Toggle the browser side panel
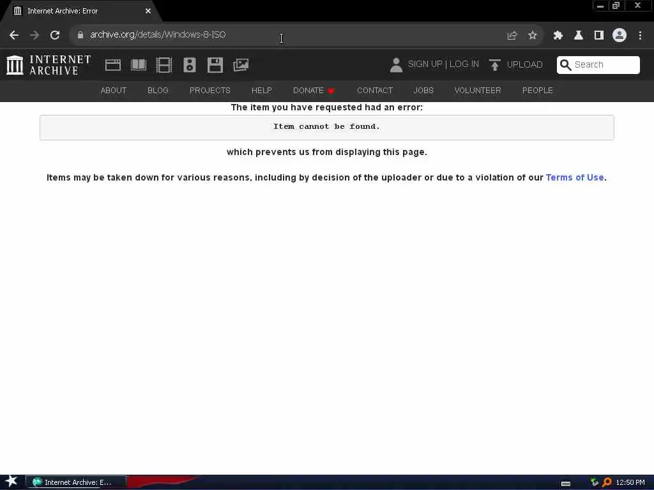This screenshot has height=490, width=654. pos(599,36)
